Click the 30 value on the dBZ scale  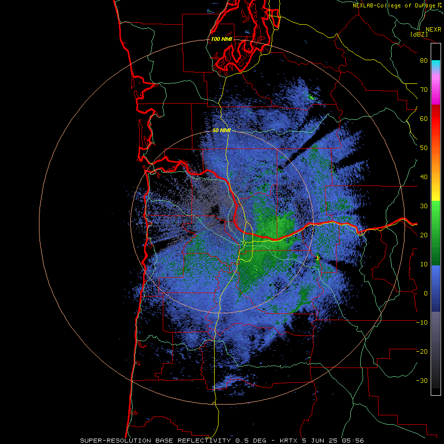click(x=424, y=206)
